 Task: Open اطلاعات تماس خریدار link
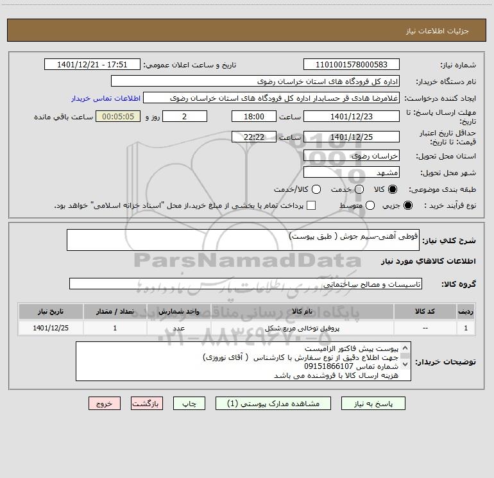pos(106,98)
